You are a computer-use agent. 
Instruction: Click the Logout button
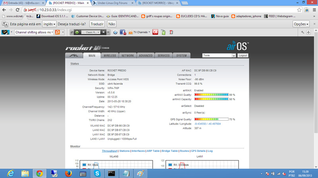click(243, 55)
